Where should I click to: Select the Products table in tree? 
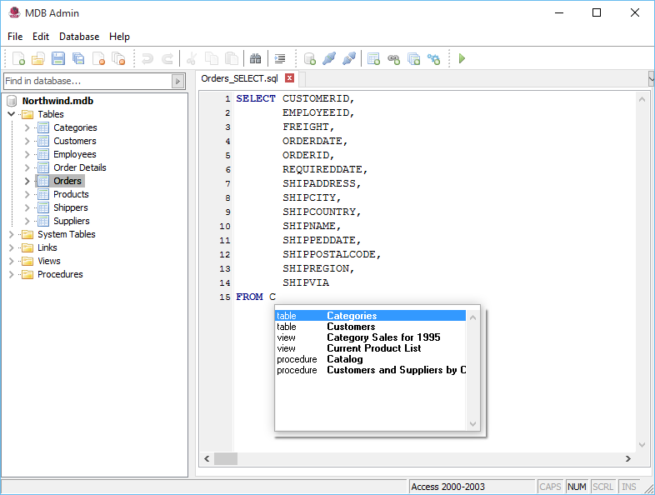pos(71,194)
